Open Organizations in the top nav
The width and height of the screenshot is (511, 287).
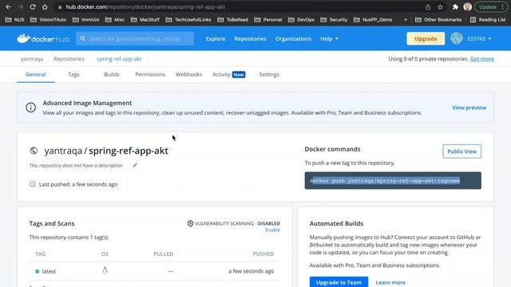click(x=293, y=39)
